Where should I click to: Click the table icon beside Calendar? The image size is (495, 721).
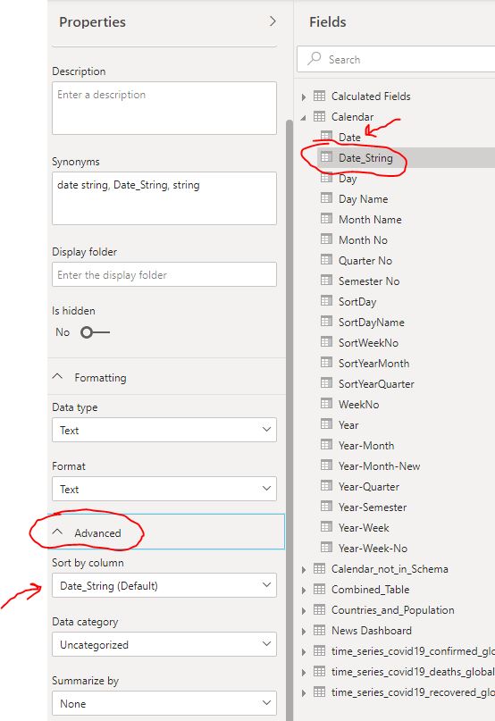point(319,116)
